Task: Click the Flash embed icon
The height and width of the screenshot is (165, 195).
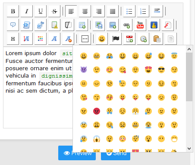Action: pyautogui.click(x=168, y=25)
